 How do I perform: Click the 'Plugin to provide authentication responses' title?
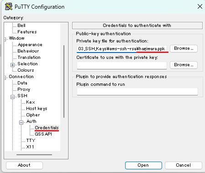pos(121,77)
